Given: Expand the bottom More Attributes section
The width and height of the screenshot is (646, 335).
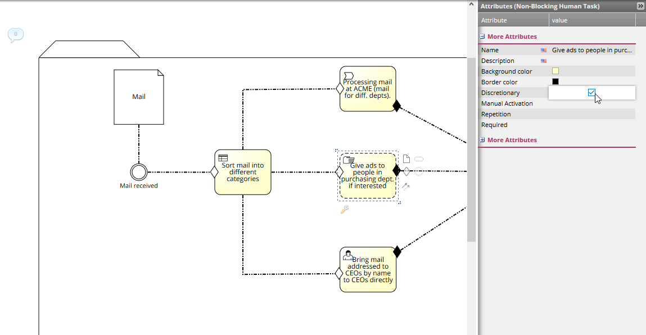Looking at the screenshot, I should (x=482, y=140).
